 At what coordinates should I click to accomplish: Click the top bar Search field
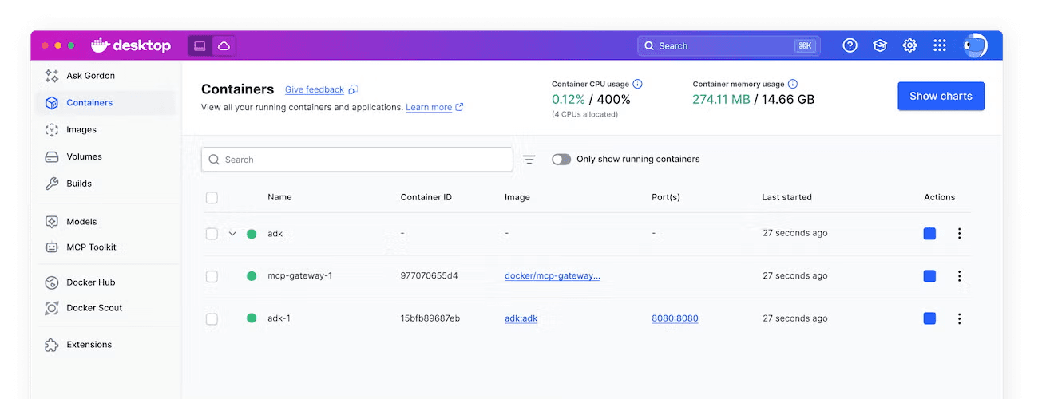728,46
